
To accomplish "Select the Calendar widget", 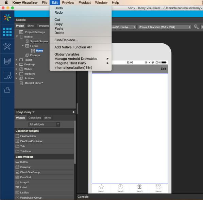I will 44,167.
